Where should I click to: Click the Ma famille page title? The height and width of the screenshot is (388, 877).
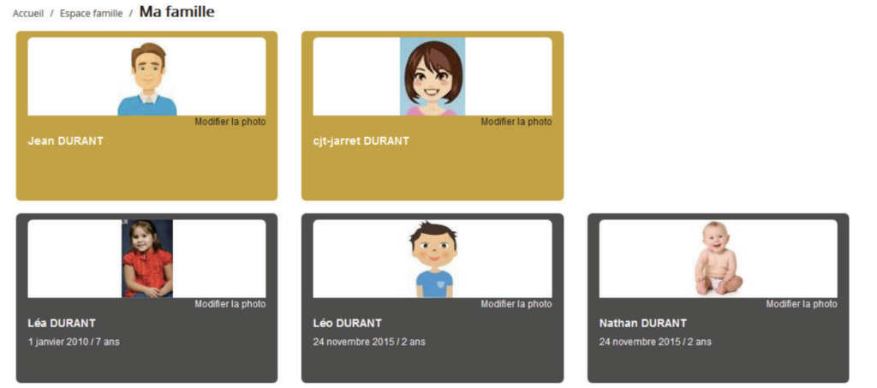click(176, 12)
